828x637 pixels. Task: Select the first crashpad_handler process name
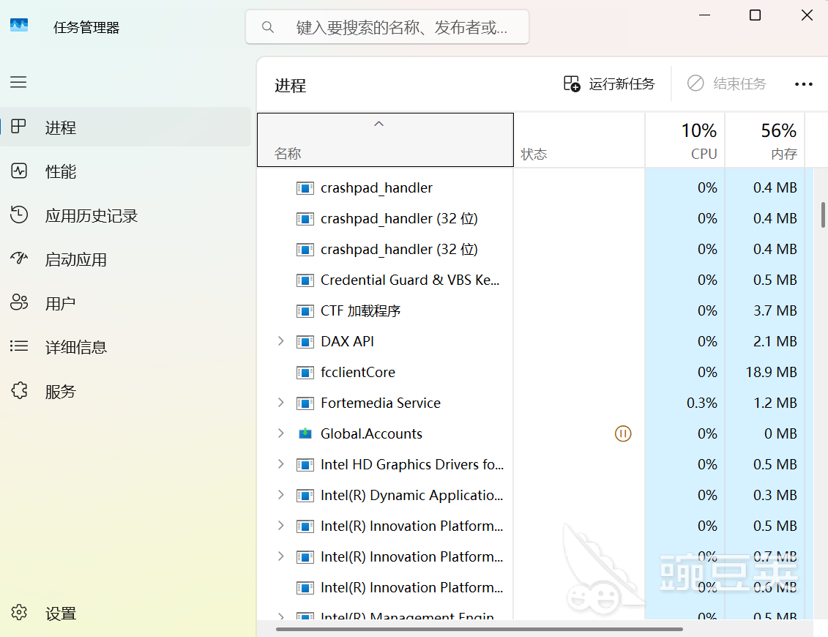coord(376,187)
